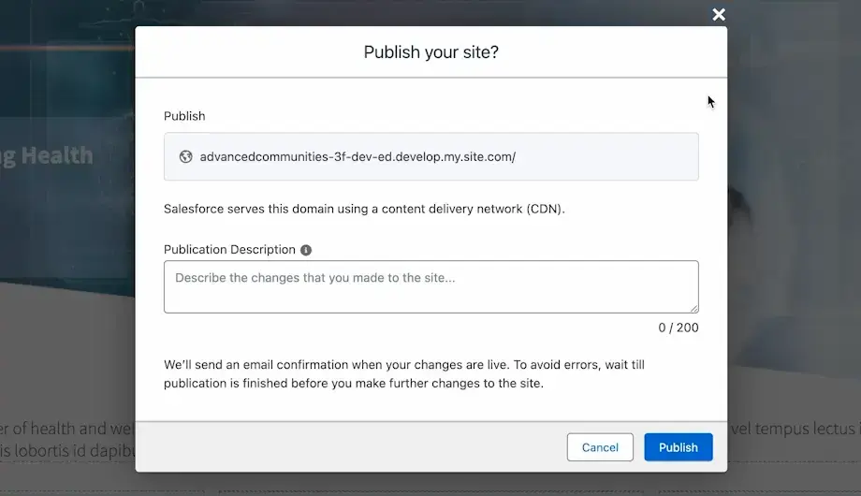
Task: Click the Salesforce CDN notice text
Action: pyautogui.click(x=364, y=209)
